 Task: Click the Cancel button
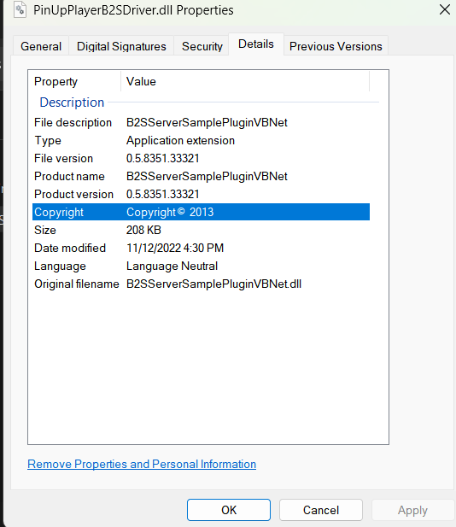[321, 510]
